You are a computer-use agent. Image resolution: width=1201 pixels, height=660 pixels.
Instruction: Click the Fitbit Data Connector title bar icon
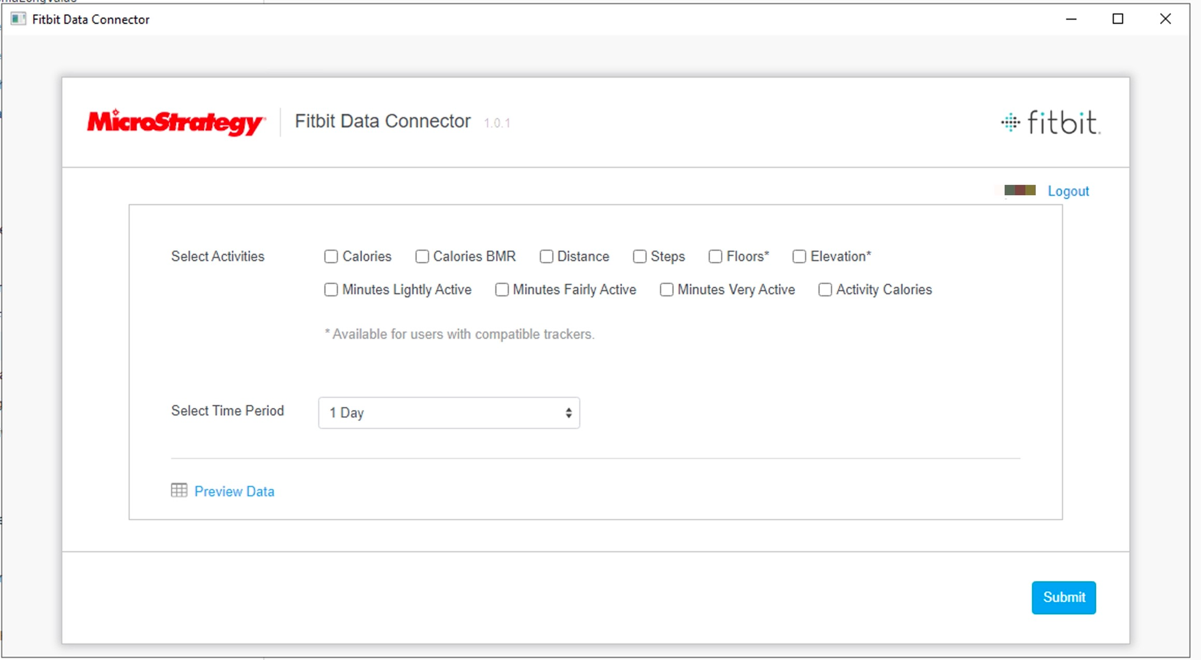(x=18, y=19)
